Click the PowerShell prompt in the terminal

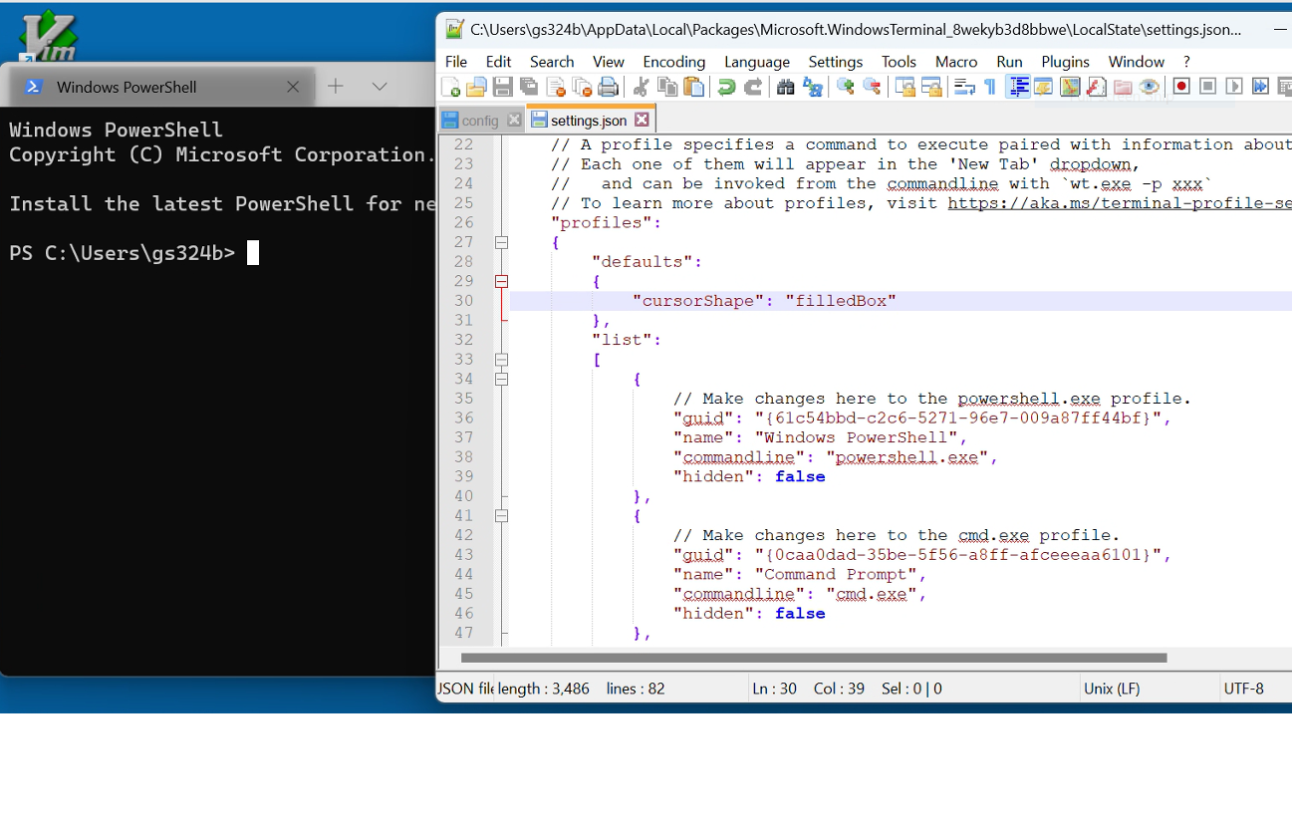[122, 253]
